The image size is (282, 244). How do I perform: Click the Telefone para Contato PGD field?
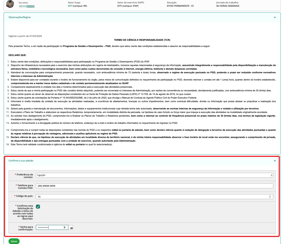pos(154,186)
